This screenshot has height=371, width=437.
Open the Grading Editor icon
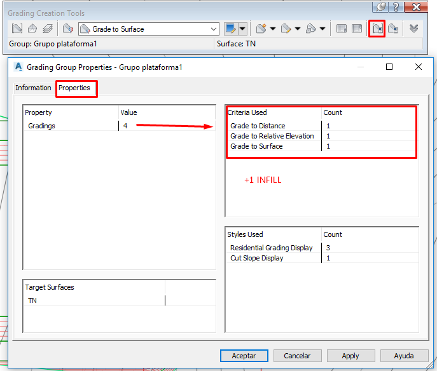tap(342, 29)
